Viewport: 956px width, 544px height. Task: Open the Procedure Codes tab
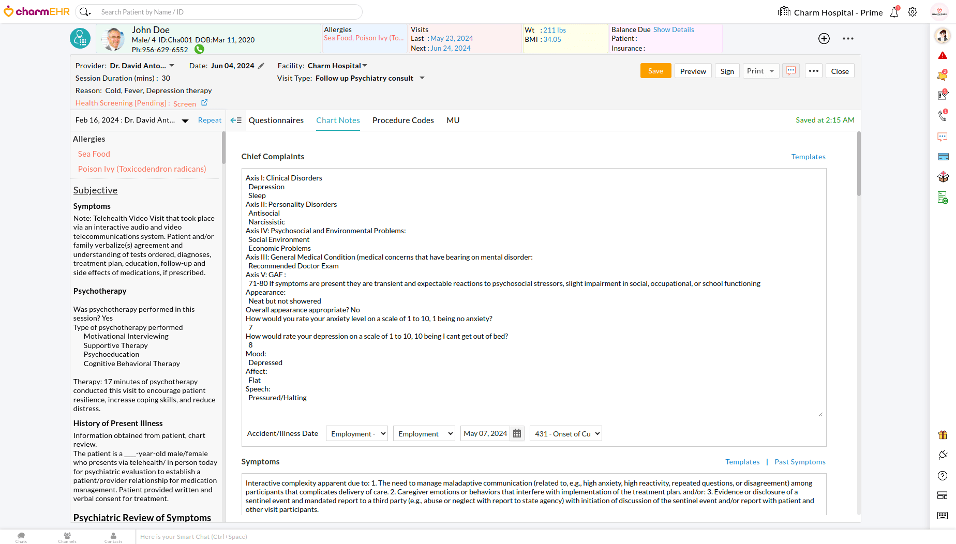click(x=403, y=120)
